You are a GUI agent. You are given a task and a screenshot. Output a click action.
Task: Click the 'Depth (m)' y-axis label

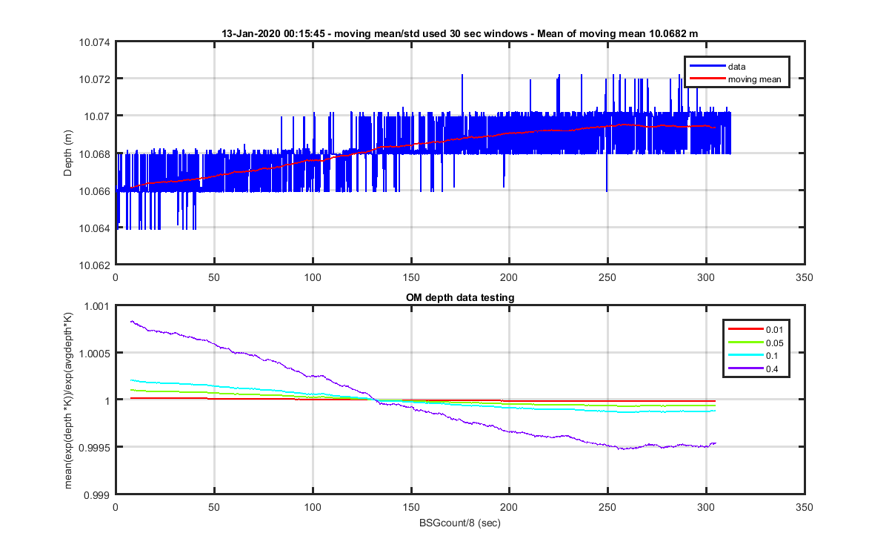pos(67,153)
